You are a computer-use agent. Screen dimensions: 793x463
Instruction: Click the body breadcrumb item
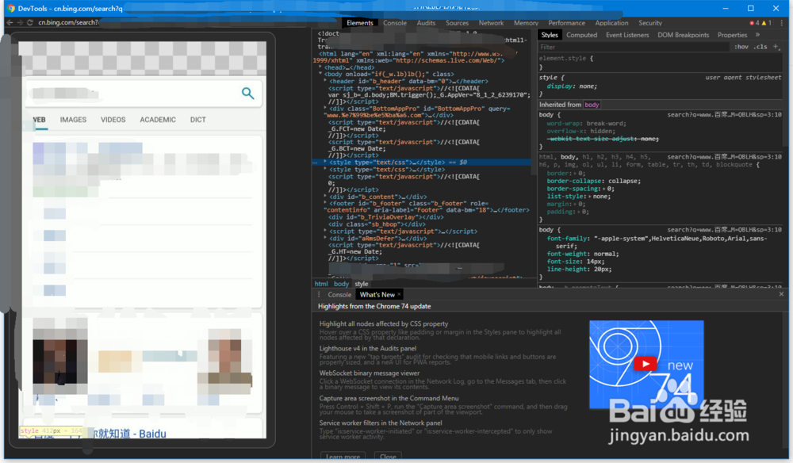coord(341,284)
